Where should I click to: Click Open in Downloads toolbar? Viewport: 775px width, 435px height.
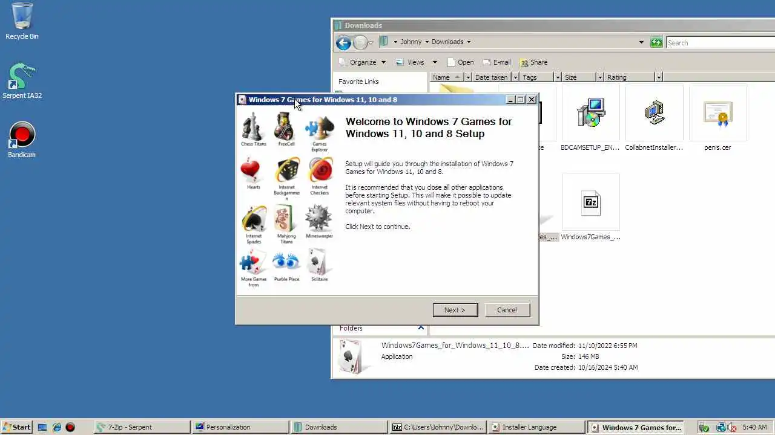(x=460, y=62)
